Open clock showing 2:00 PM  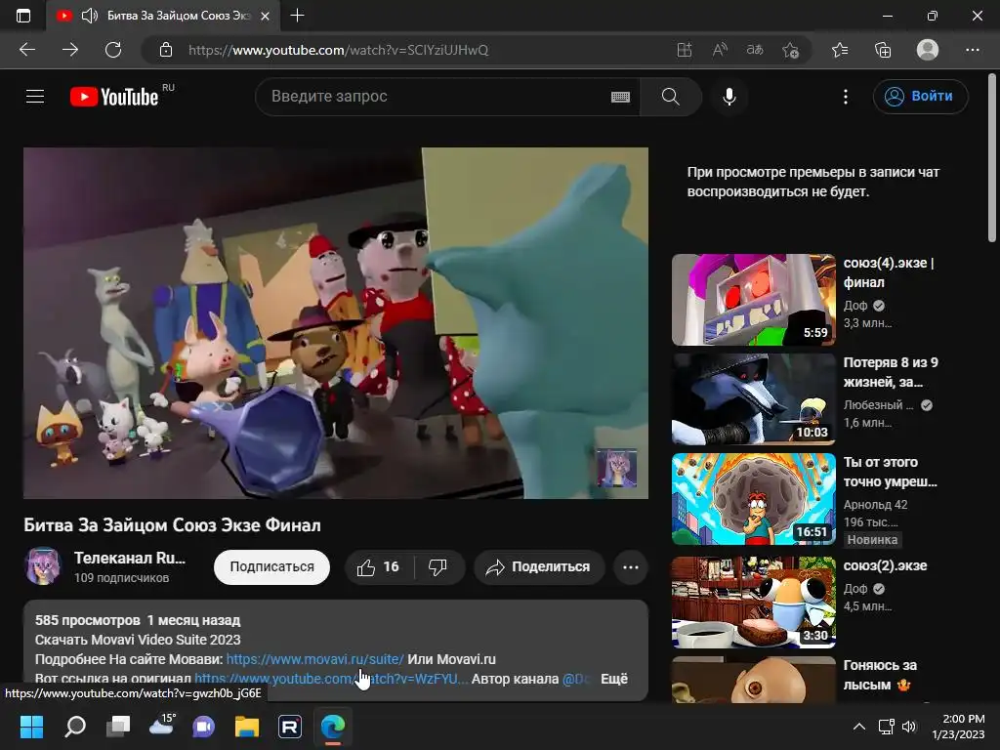[x=959, y=727]
